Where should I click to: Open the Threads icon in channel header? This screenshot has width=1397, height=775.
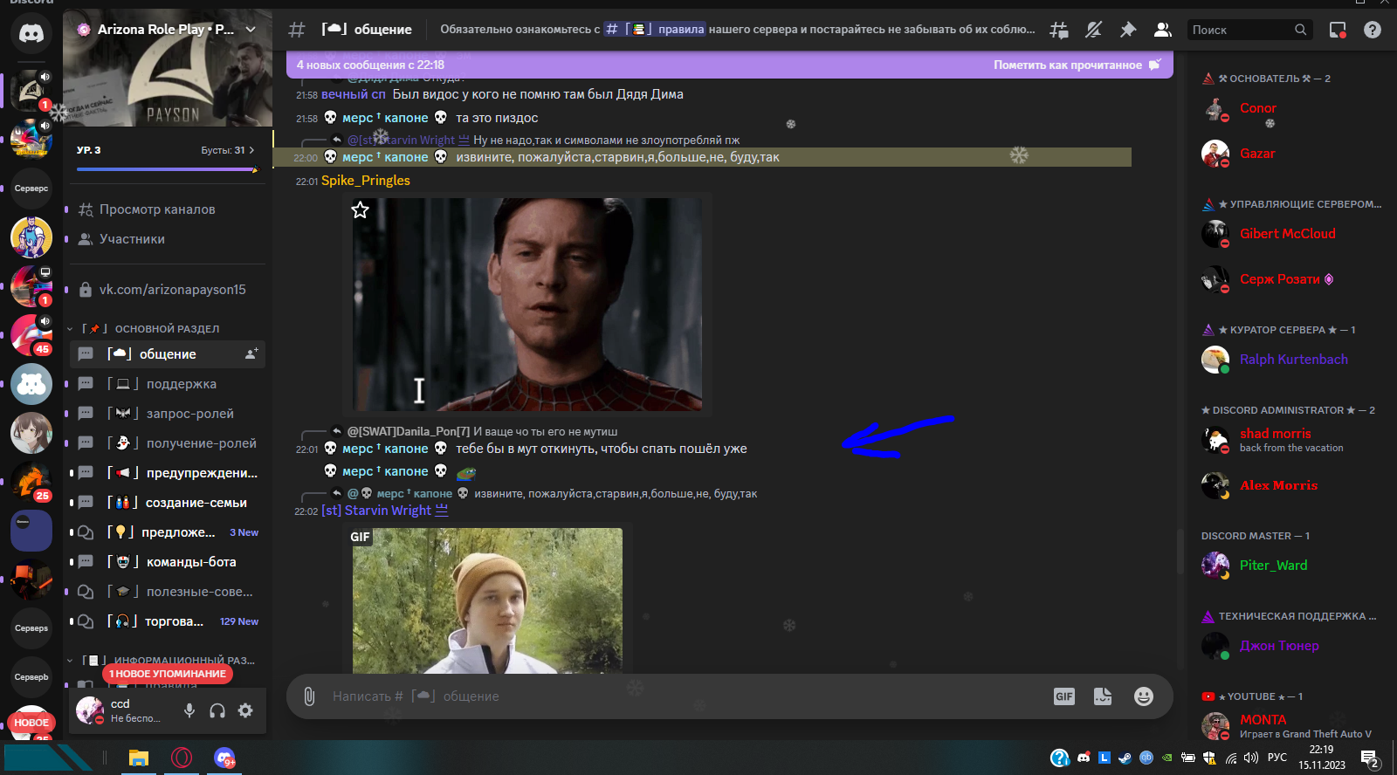[x=1059, y=30]
